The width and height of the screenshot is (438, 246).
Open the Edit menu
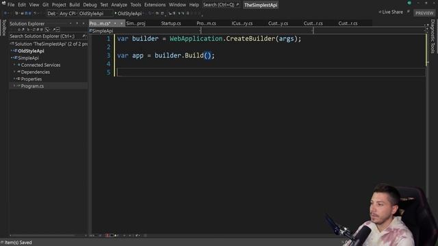[x=22, y=5]
